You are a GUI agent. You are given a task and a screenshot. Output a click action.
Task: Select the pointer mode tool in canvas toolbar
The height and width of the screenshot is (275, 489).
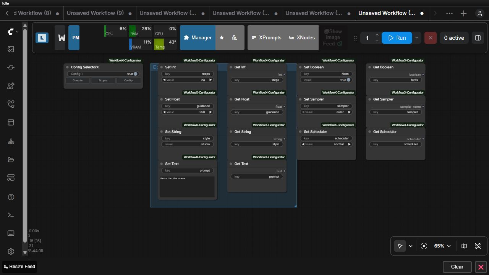pyautogui.click(x=400, y=246)
